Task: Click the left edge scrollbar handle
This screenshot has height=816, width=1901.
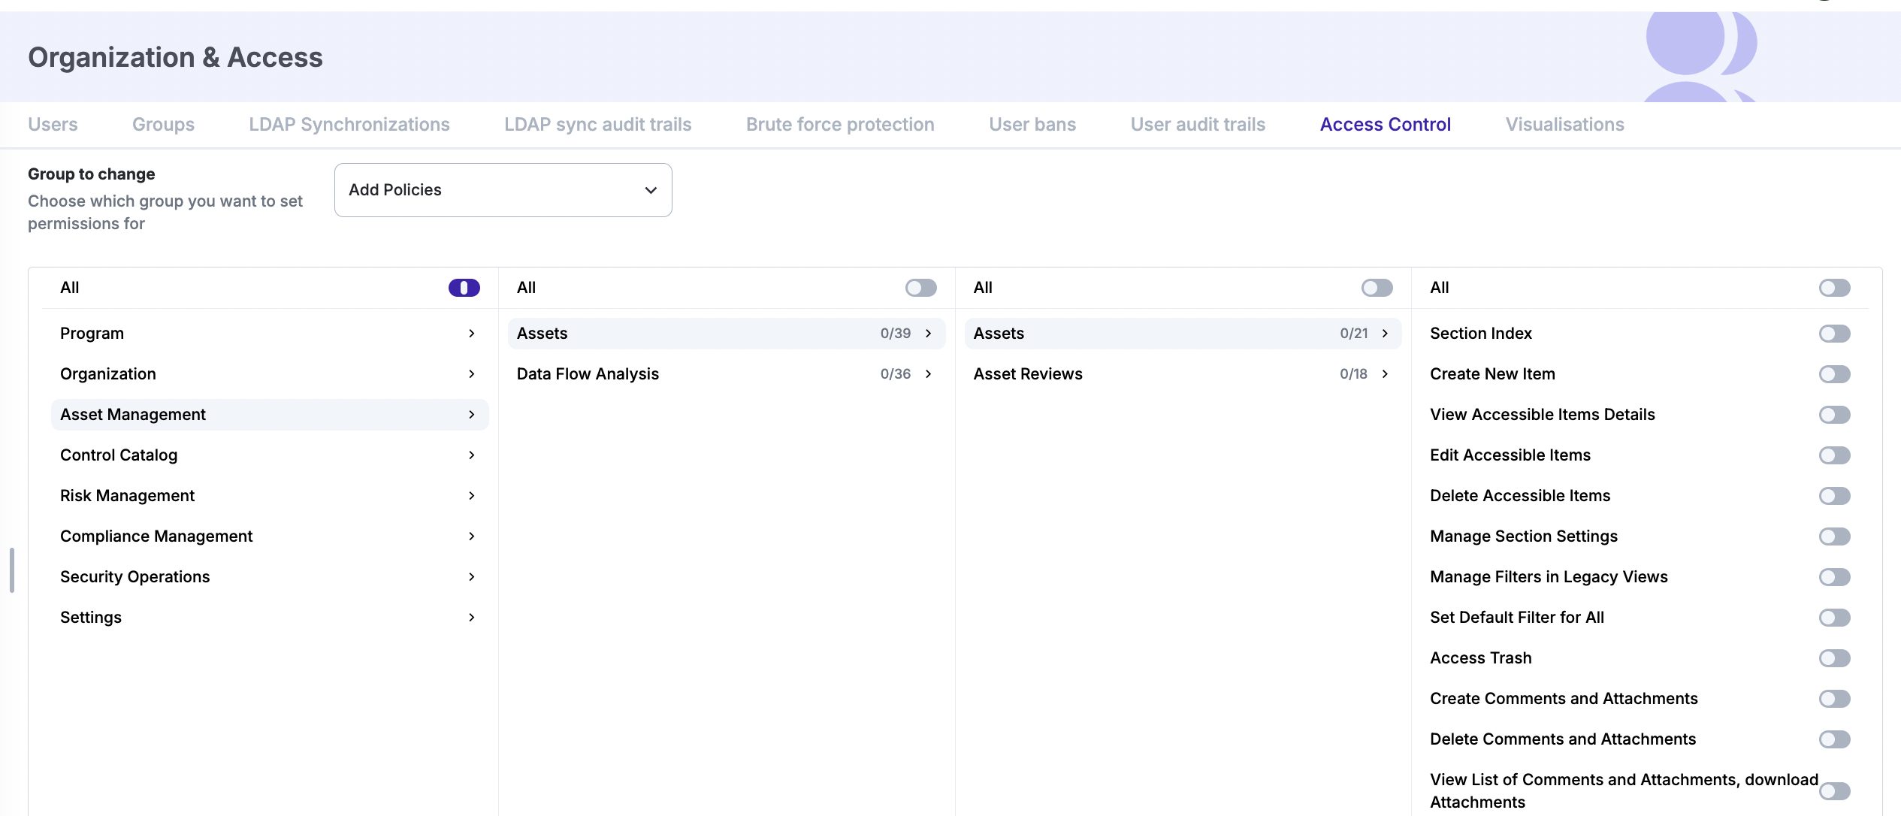Action: click(x=12, y=570)
